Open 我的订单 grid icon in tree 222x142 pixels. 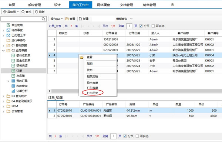point(13,81)
